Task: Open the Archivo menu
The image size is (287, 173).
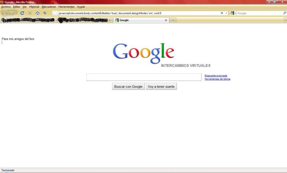Action: click(x=6, y=7)
